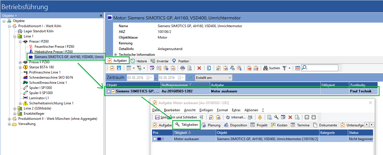Click the move up arrow icon
Viewport: 383px width, 155px height.
tap(307, 117)
